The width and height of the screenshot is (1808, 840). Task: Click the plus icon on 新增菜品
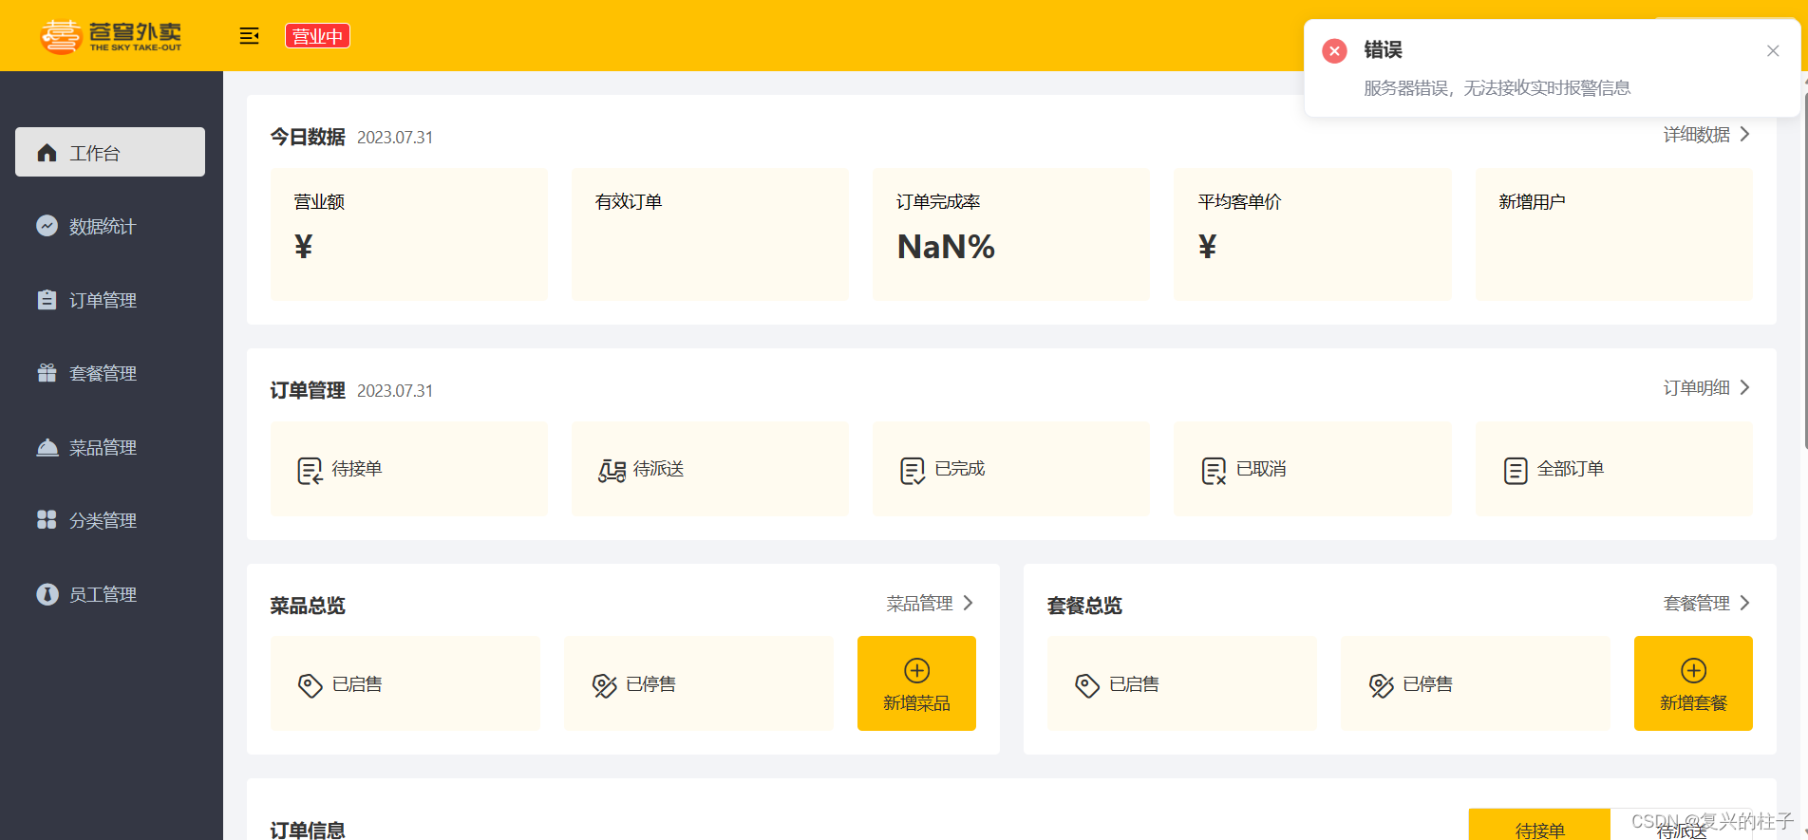tap(916, 670)
